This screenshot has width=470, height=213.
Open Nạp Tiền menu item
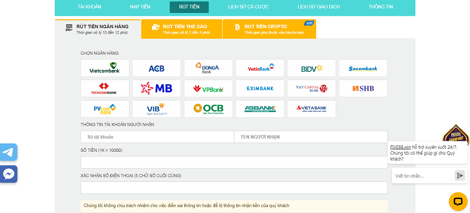(x=140, y=6)
